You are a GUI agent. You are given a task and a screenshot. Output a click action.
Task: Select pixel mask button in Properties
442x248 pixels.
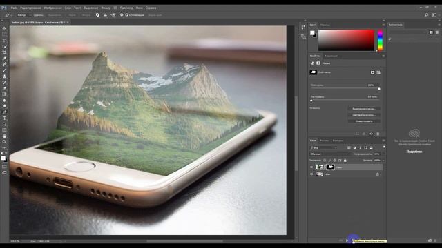372,72
